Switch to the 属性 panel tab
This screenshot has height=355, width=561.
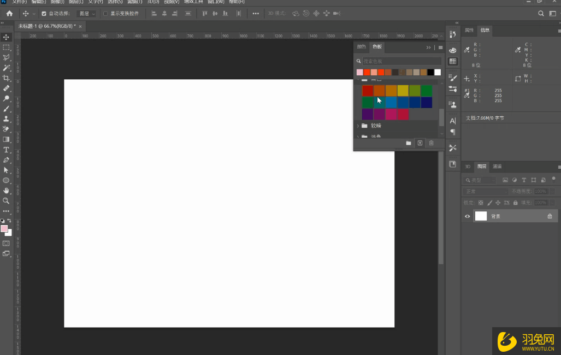pos(469,30)
